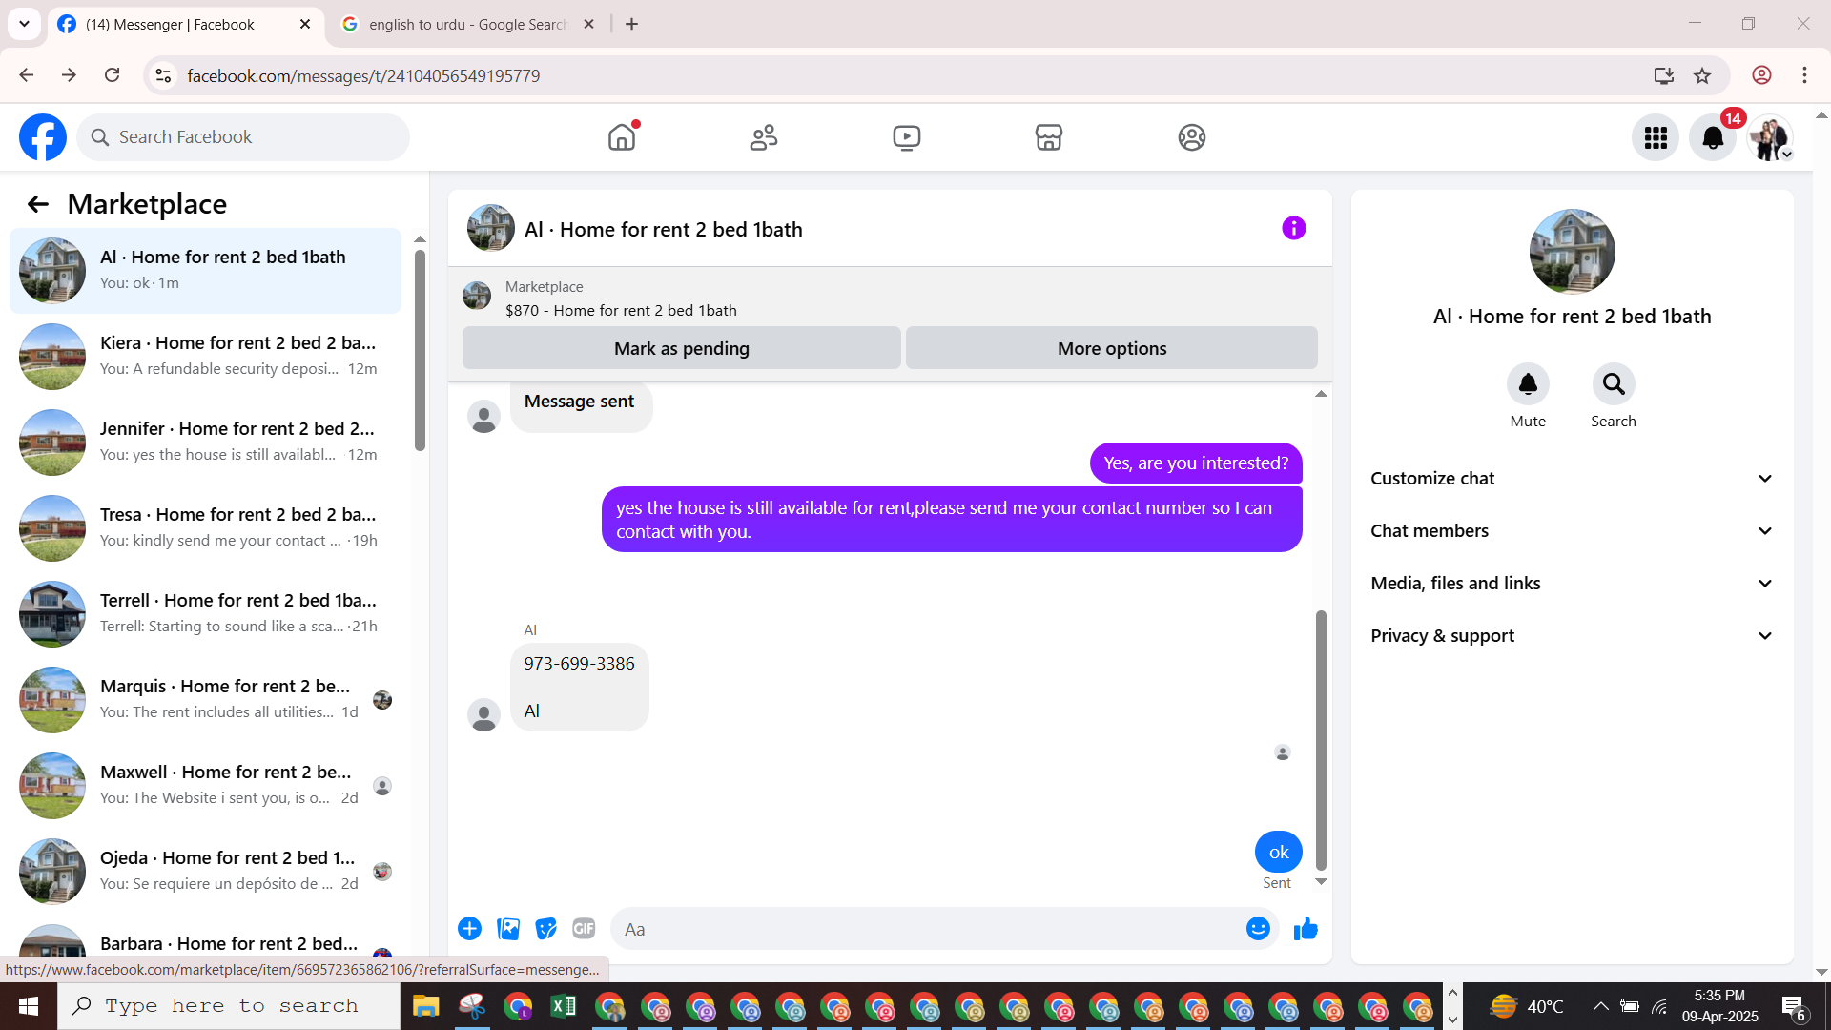Click the listing photo in the right panel

[1572, 252]
